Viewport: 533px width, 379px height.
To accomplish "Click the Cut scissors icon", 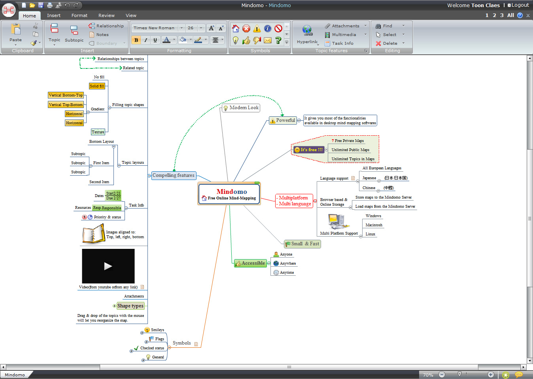I will (36, 26).
